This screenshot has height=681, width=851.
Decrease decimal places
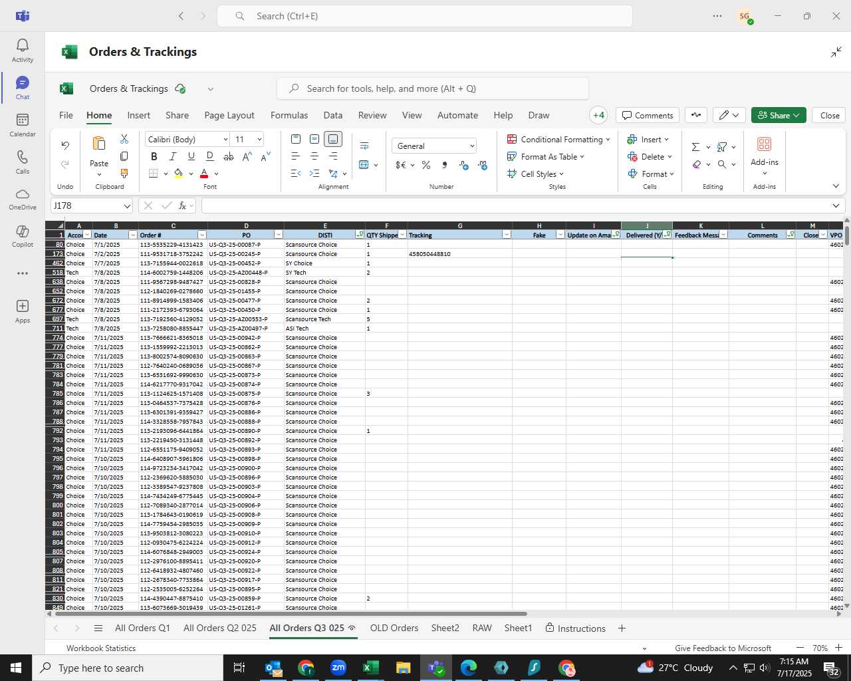tap(483, 165)
